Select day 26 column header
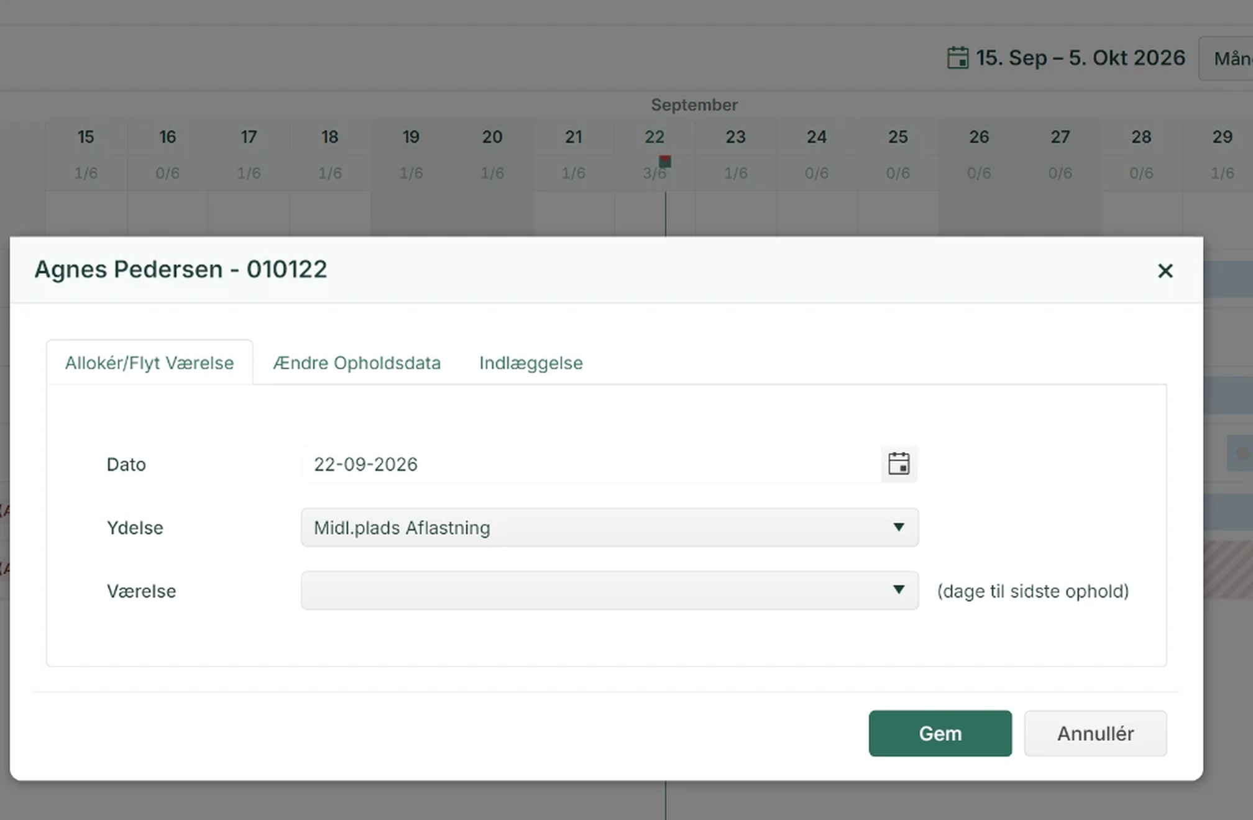The image size is (1253, 820). (x=979, y=137)
